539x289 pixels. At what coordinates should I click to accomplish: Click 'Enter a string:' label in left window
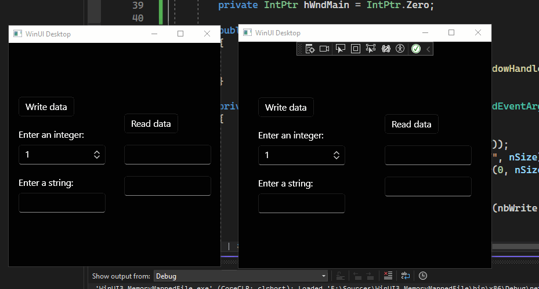coord(46,183)
